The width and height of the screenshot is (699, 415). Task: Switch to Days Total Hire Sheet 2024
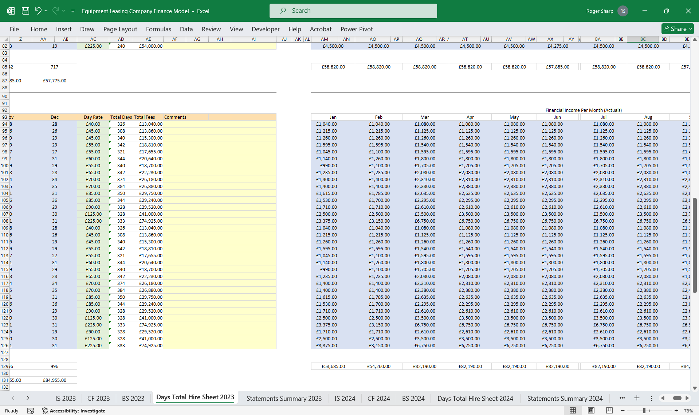pyautogui.click(x=475, y=398)
